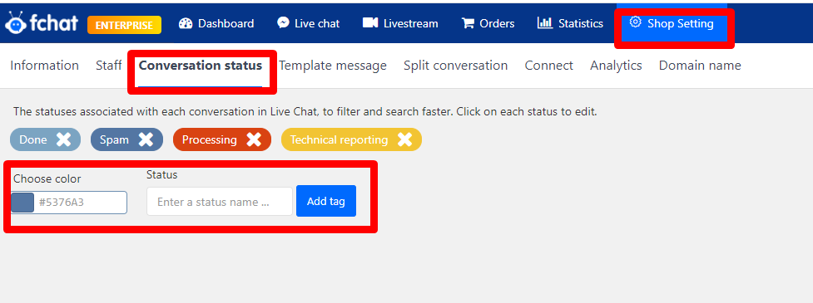
Task: Open the Dashboard menu
Action: pos(216,23)
